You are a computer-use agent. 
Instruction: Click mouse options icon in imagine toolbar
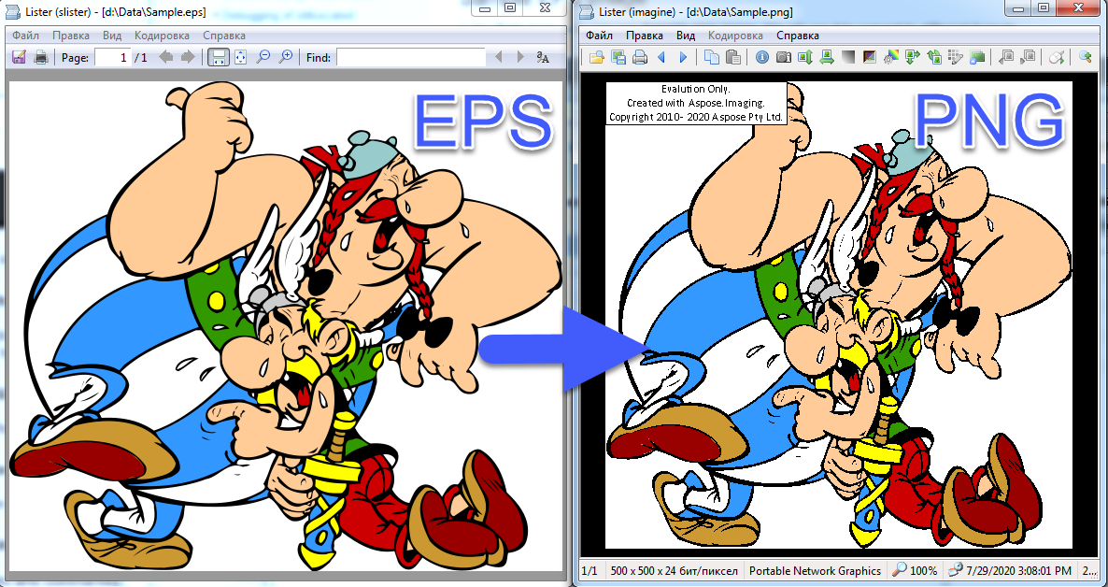coord(1057,57)
